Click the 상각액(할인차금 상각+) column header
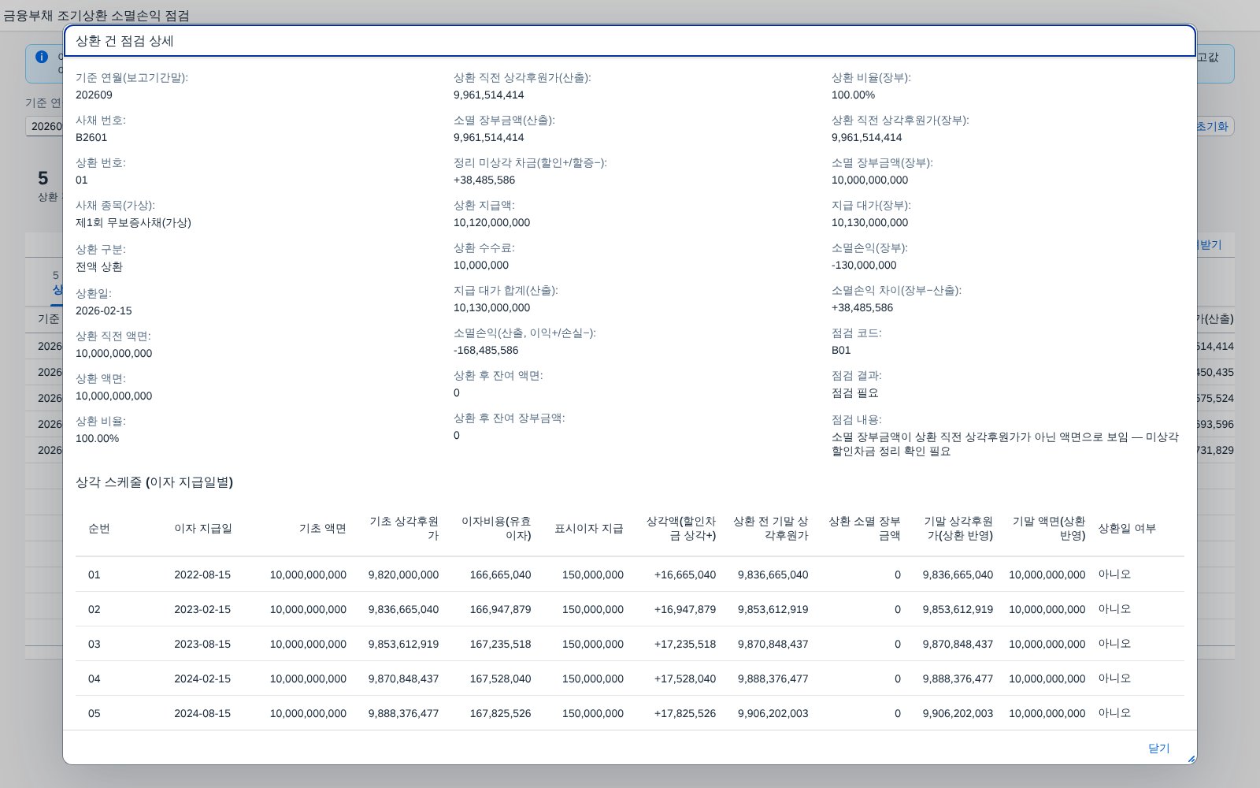 [x=681, y=529]
